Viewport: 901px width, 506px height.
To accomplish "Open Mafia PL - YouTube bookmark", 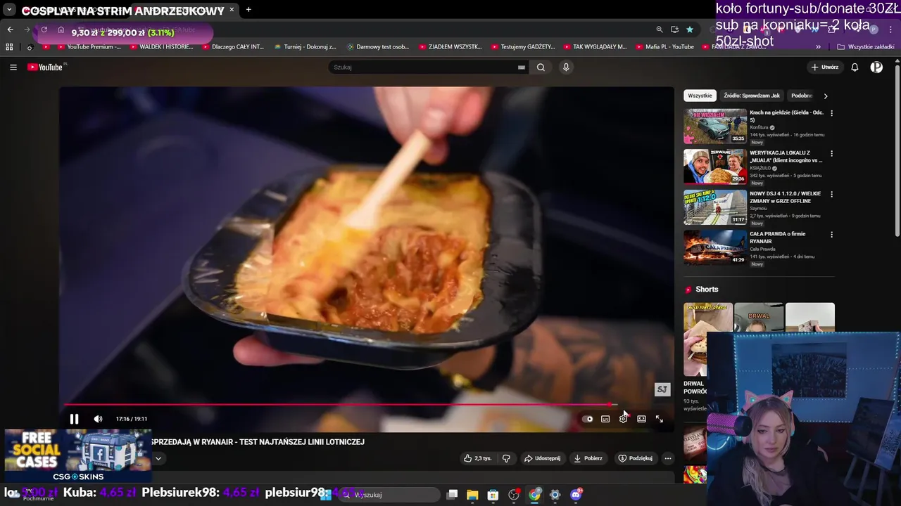I will [x=664, y=47].
